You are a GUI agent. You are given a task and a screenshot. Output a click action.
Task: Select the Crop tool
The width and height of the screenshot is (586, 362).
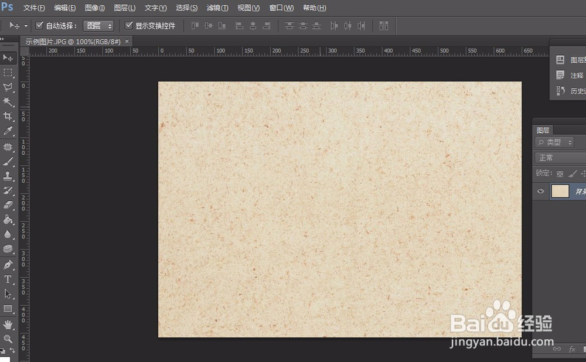(8, 116)
